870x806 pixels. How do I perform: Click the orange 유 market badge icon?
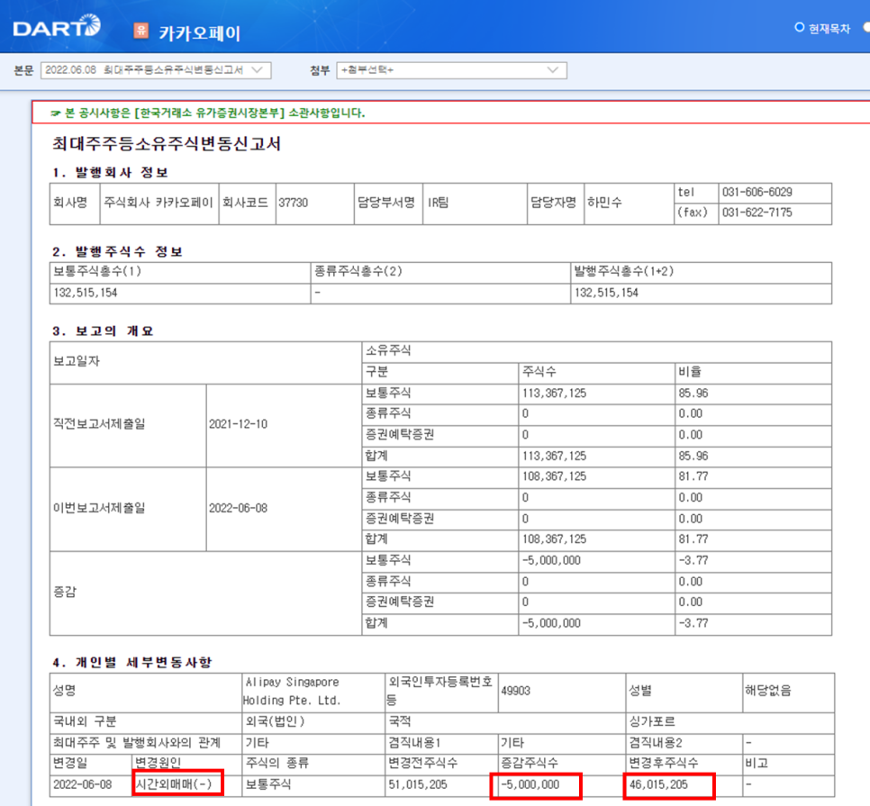[140, 31]
